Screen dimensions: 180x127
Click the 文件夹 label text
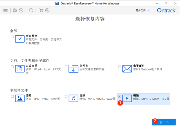(x=84, y=66)
